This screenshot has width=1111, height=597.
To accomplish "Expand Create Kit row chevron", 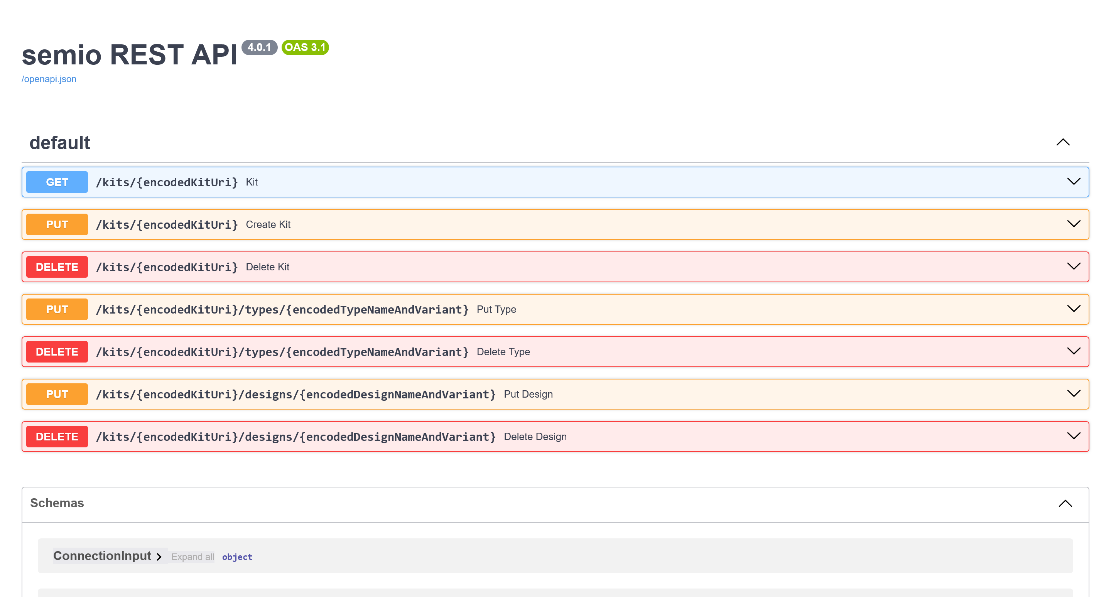I will coord(1074,224).
